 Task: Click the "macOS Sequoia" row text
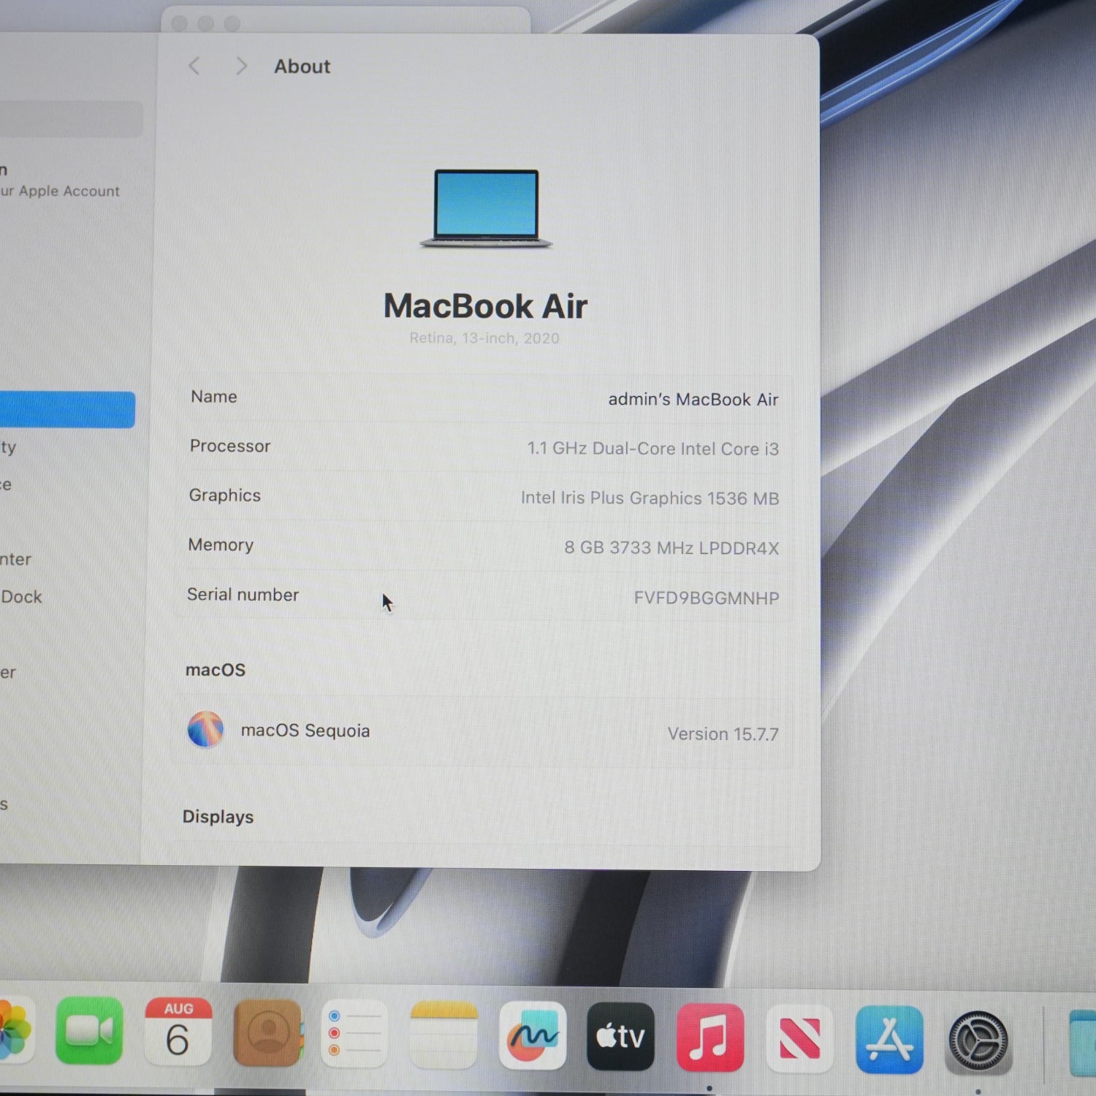305,731
